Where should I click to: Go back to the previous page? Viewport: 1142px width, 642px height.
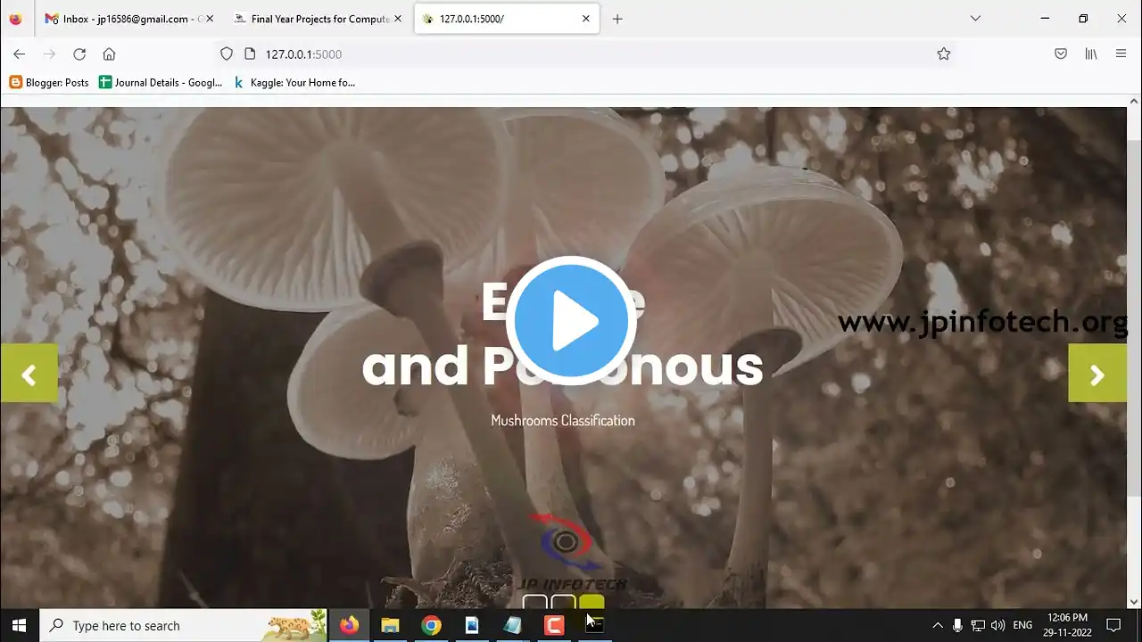pyautogui.click(x=19, y=54)
